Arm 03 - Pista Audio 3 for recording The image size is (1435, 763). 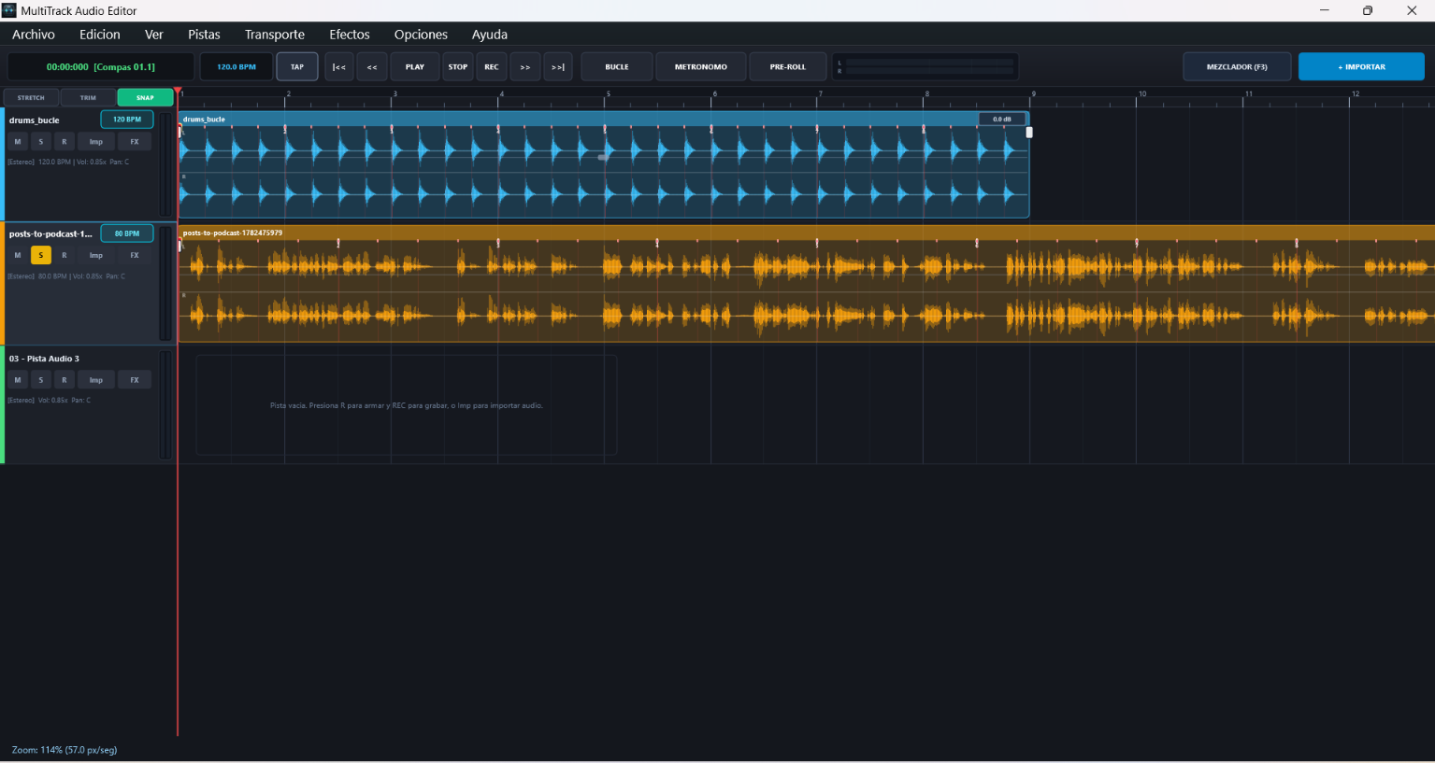coord(65,380)
